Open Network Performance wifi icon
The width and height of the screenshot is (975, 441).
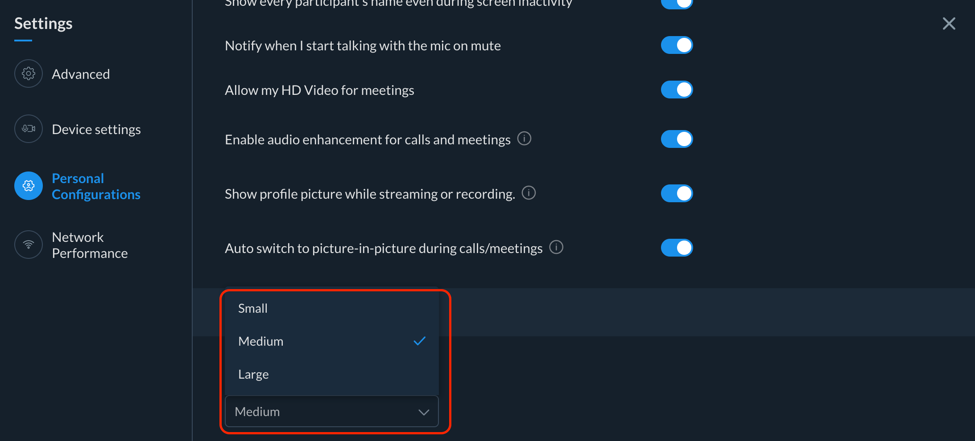[x=29, y=245]
